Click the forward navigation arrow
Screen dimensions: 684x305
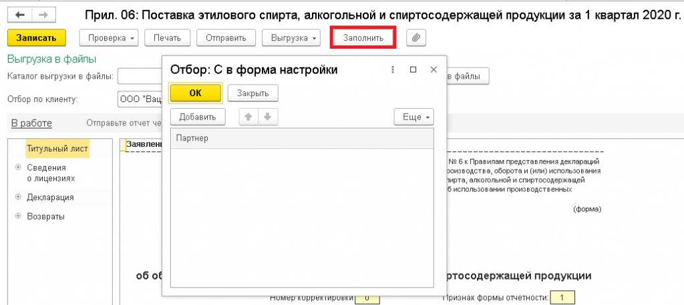43,15
